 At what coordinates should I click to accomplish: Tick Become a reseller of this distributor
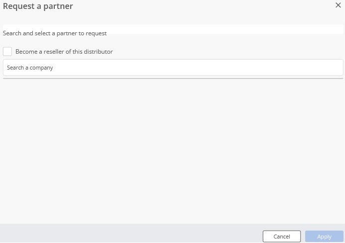(7, 51)
